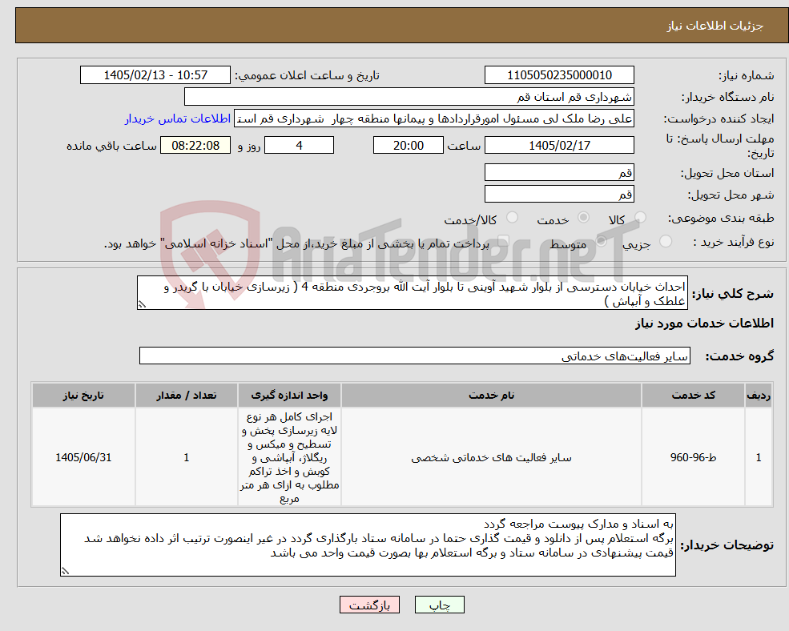Select the کالا radio button
Screen dimensions: 789x631
click(640, 217)
